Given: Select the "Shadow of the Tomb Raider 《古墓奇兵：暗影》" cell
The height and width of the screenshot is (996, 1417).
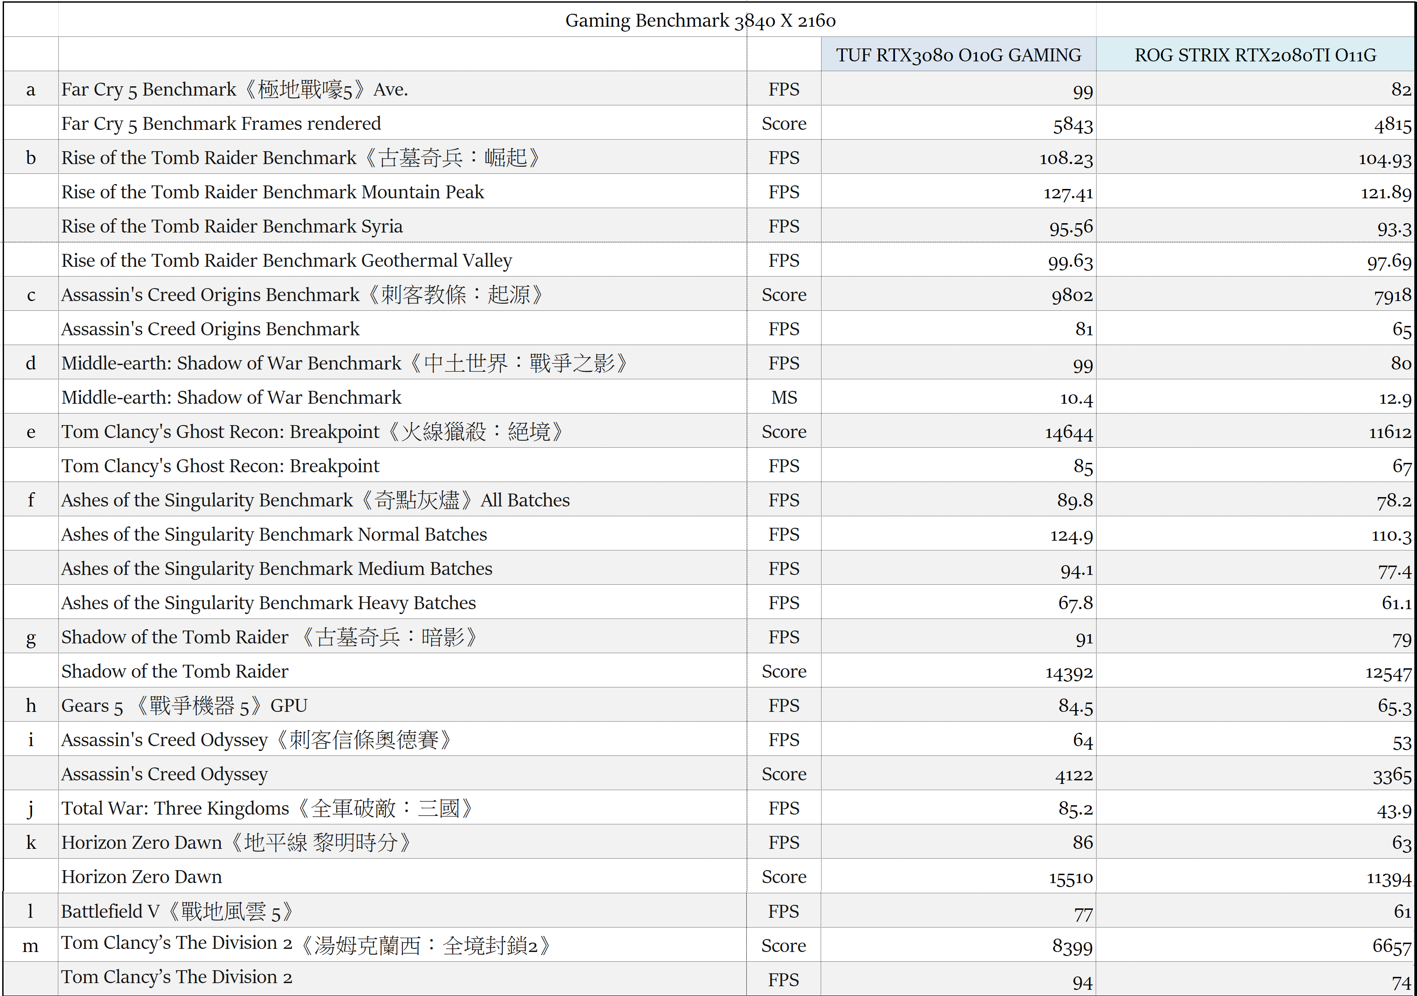Looking at the screenshot, I should click(x=402, y=636).
